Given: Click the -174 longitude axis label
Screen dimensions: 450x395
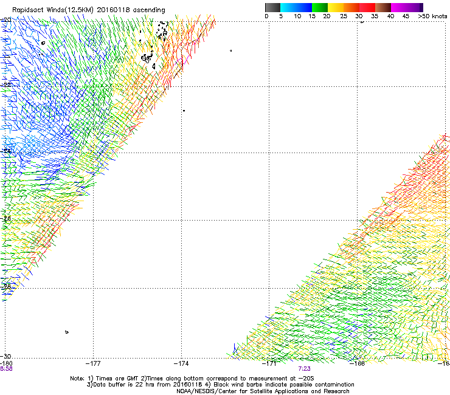Looking at the screenshot, I should coord(181,363).
